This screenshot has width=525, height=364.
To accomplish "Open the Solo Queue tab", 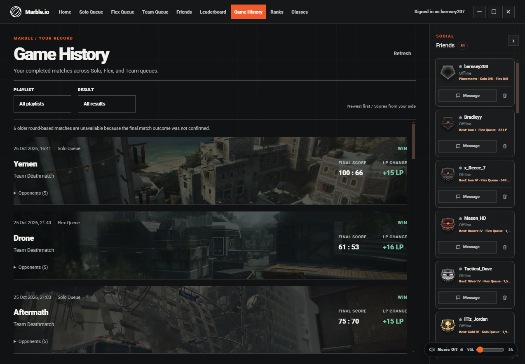I will coord(91,12).
